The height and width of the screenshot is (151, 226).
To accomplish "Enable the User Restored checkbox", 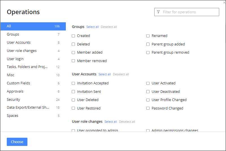I will pos(73,108).
